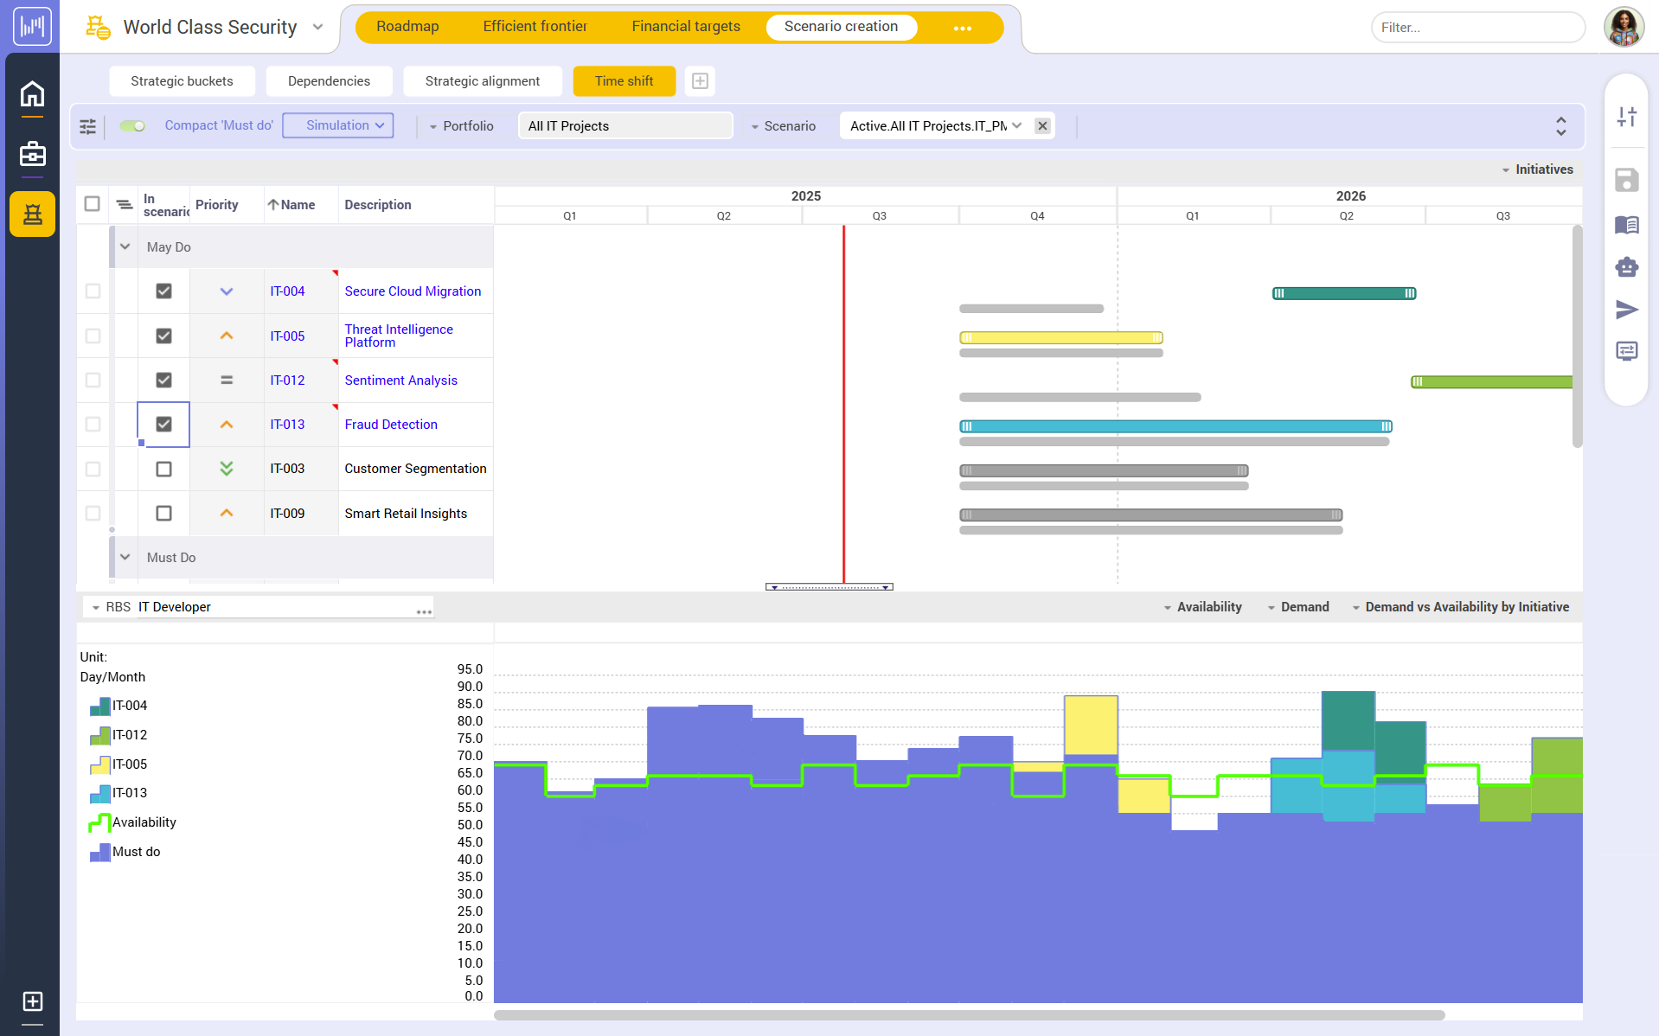The width and height of the screenshot is (1659, 1036).
Task: Check In scenario box for Smart Retail Insights
Action: point(163,514)
